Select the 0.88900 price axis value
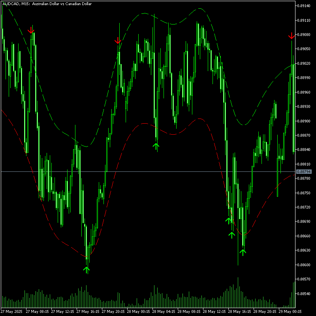 click(304, 121)
